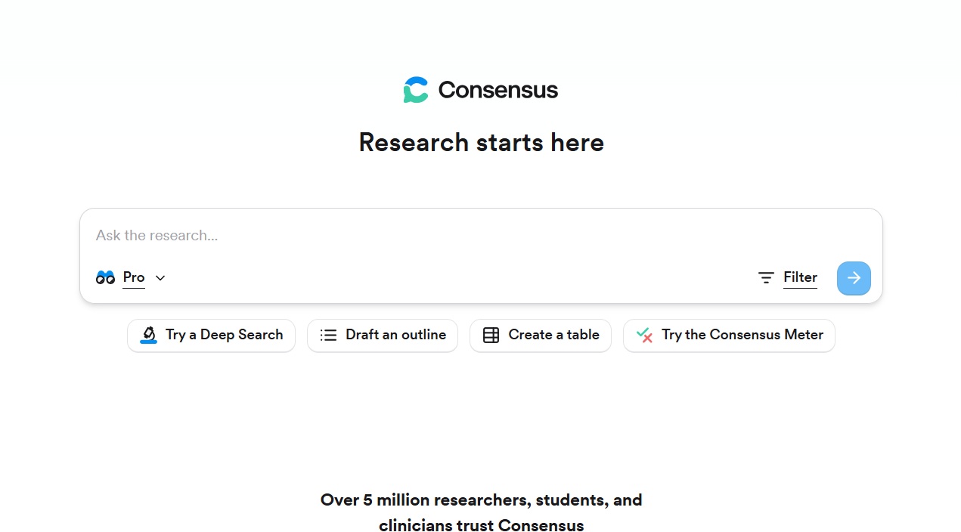Click 'Over 5 million researchers' text line
The image size is (961, 532).
481,500
